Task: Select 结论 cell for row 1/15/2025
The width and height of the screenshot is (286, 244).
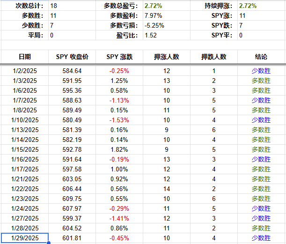Action: click(261, 150)
